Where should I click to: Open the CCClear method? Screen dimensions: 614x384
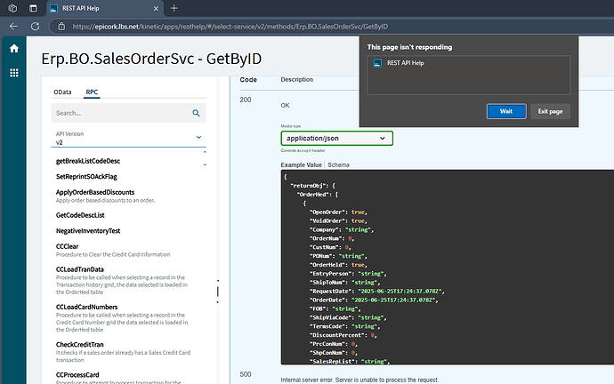pos(67,246)
